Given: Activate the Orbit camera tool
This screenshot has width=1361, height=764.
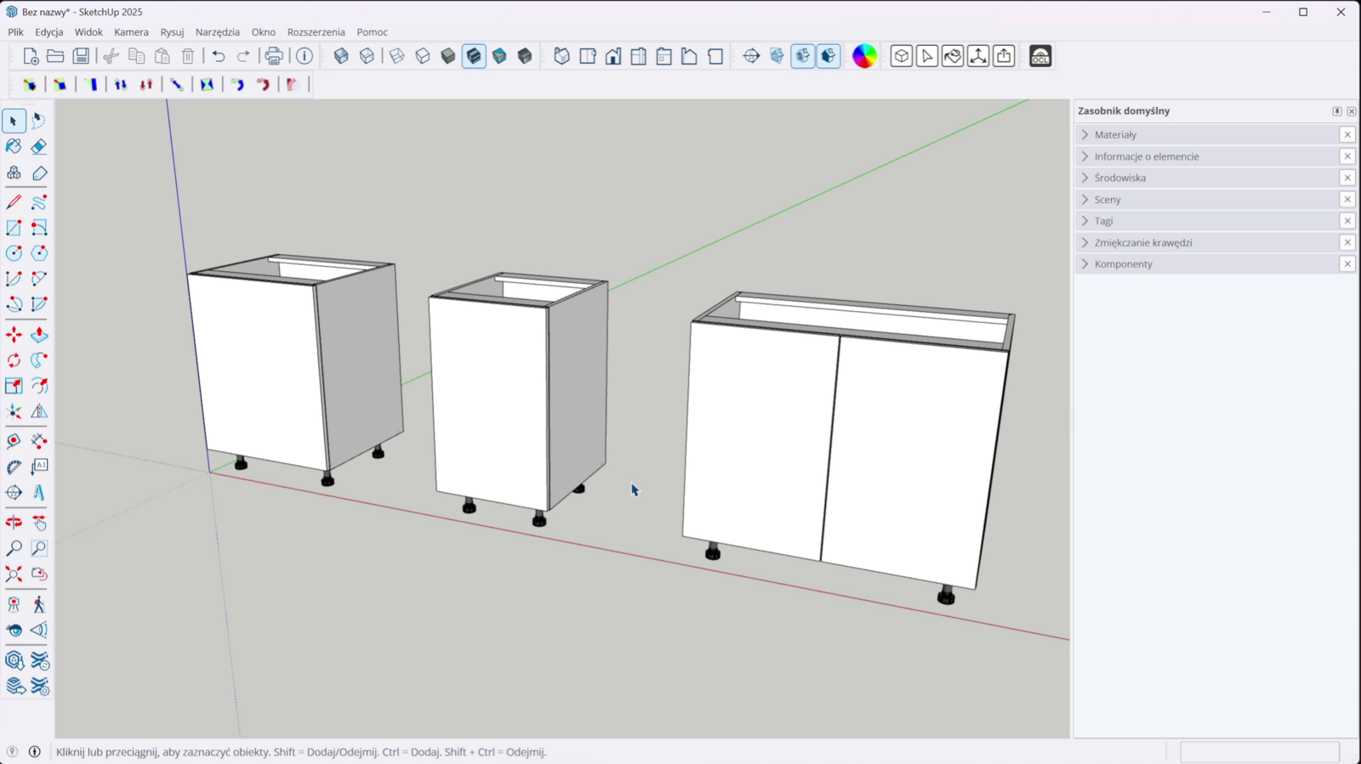Looking at the screenshot, I should [x=14, y=523].
